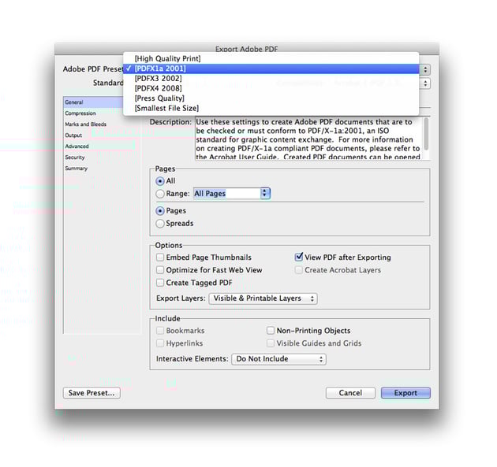
Task: Select the [PDFX1a 2001] preset entry
Action: pos(271,69)
